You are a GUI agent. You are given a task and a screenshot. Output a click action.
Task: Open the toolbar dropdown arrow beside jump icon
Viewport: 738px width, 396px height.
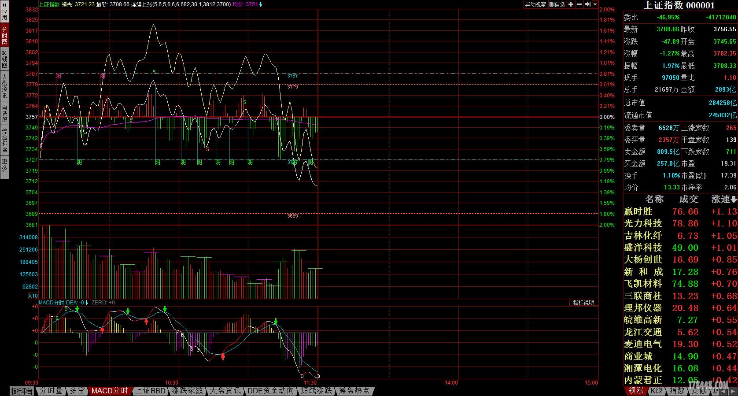pyautogui.click(x=595, y=4)
